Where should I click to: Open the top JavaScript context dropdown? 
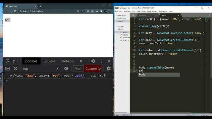[x=40, y=69]
